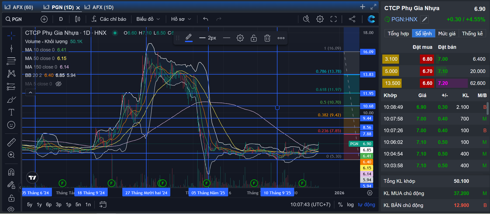Change line color with pencil swatch
Screen dimensions: 490x214
click(x=189, y=38)
